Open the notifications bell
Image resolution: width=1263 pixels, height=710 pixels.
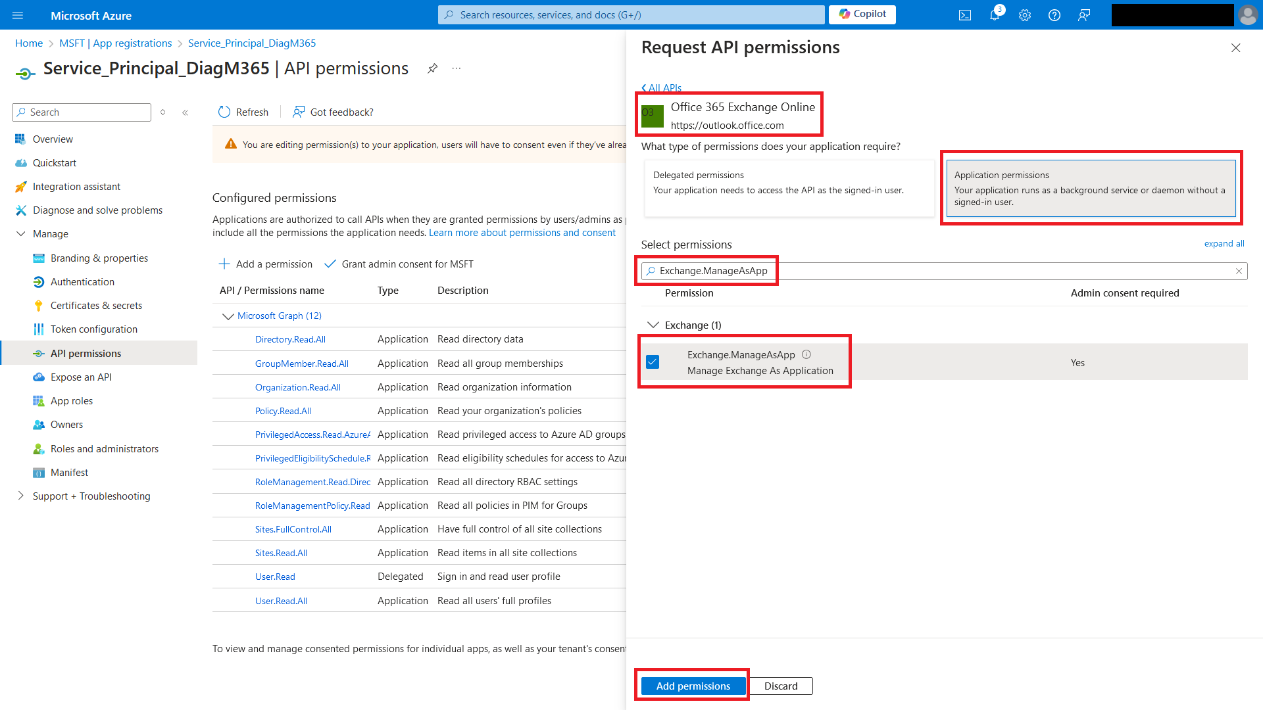pyautogui.click(x=995, y=15)
